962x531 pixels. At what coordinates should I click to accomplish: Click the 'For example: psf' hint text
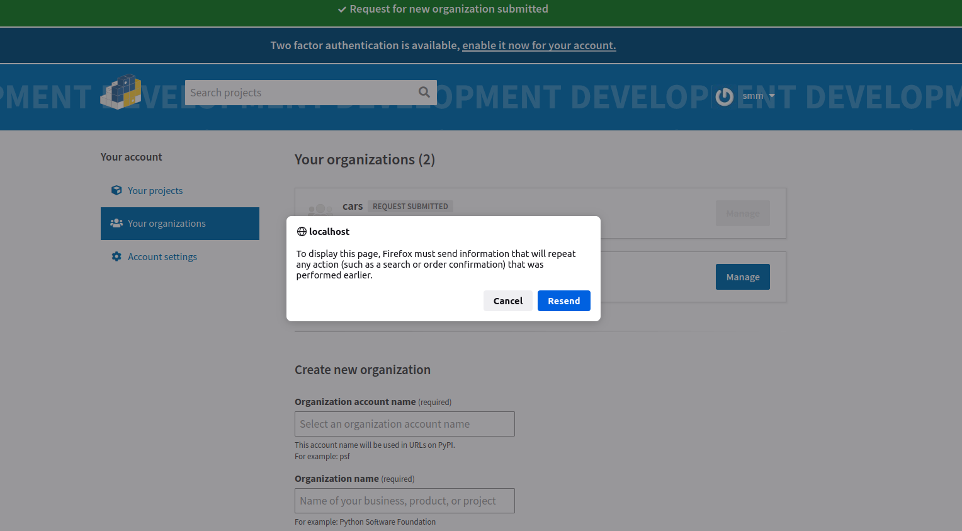click(x=322, y=457)
